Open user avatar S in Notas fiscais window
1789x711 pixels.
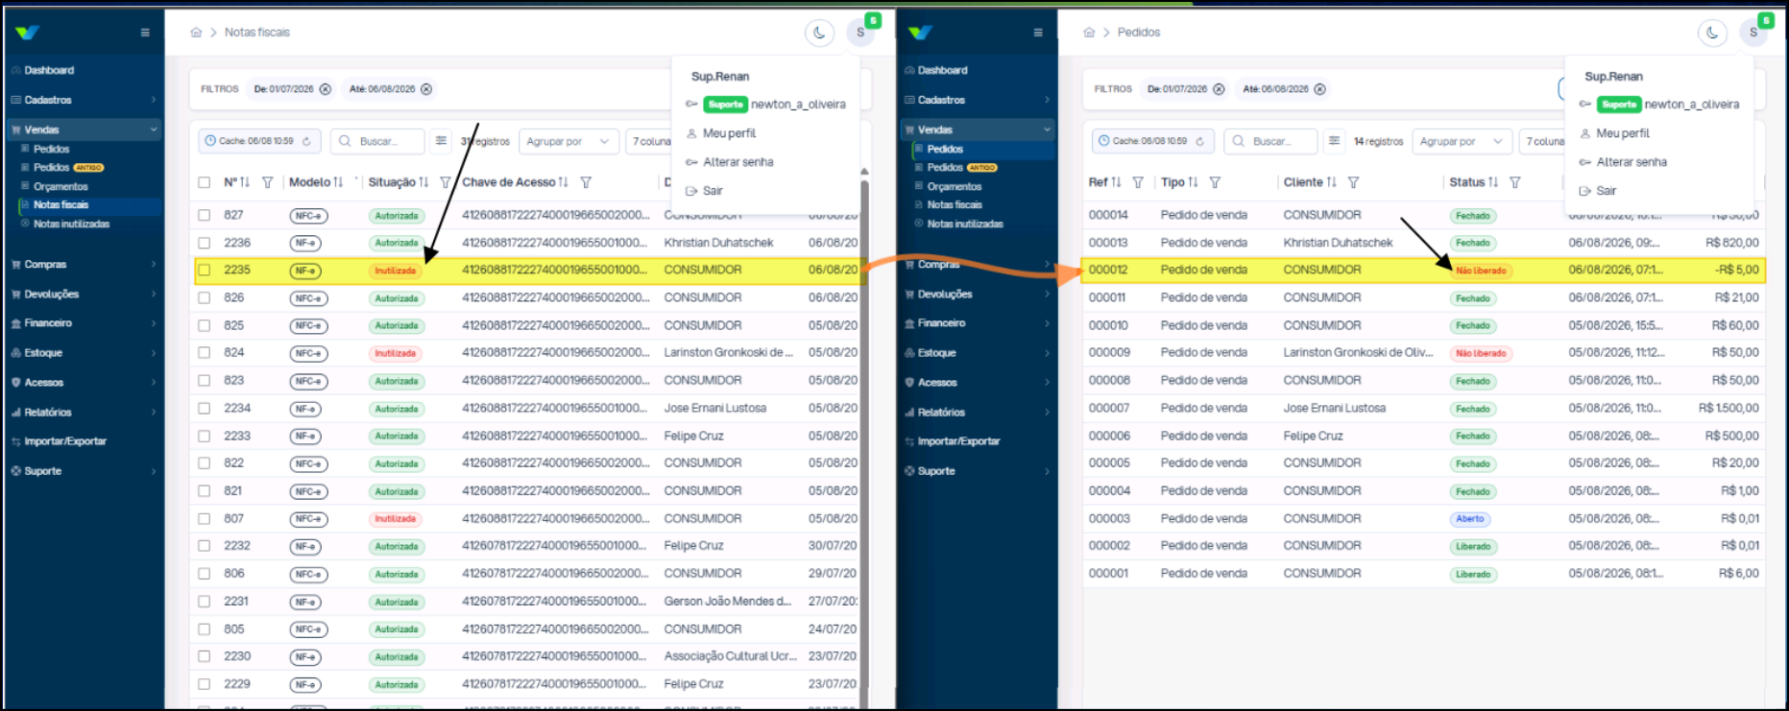click(860, 33)
